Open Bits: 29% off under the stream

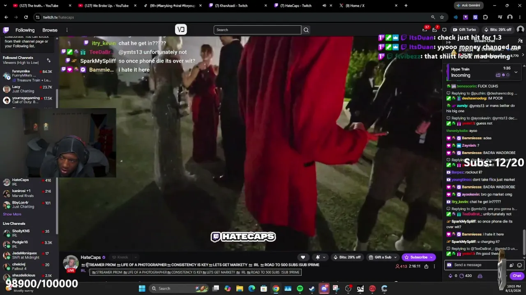point(347,257)
